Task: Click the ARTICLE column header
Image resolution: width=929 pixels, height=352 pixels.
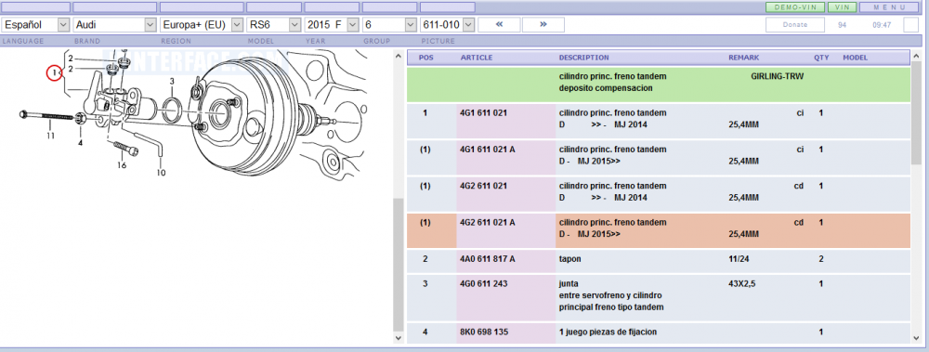Action: [x=477, y=59]
